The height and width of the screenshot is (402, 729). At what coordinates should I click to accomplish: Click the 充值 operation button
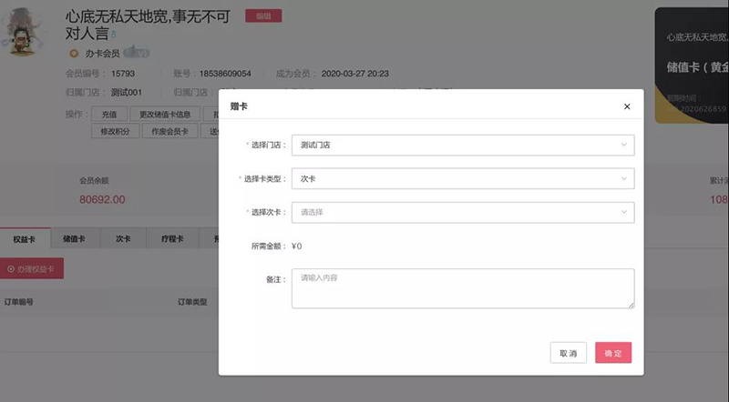pos(108,115)
